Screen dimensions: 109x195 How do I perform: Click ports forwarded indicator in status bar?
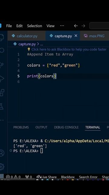(x=28, y=177)
